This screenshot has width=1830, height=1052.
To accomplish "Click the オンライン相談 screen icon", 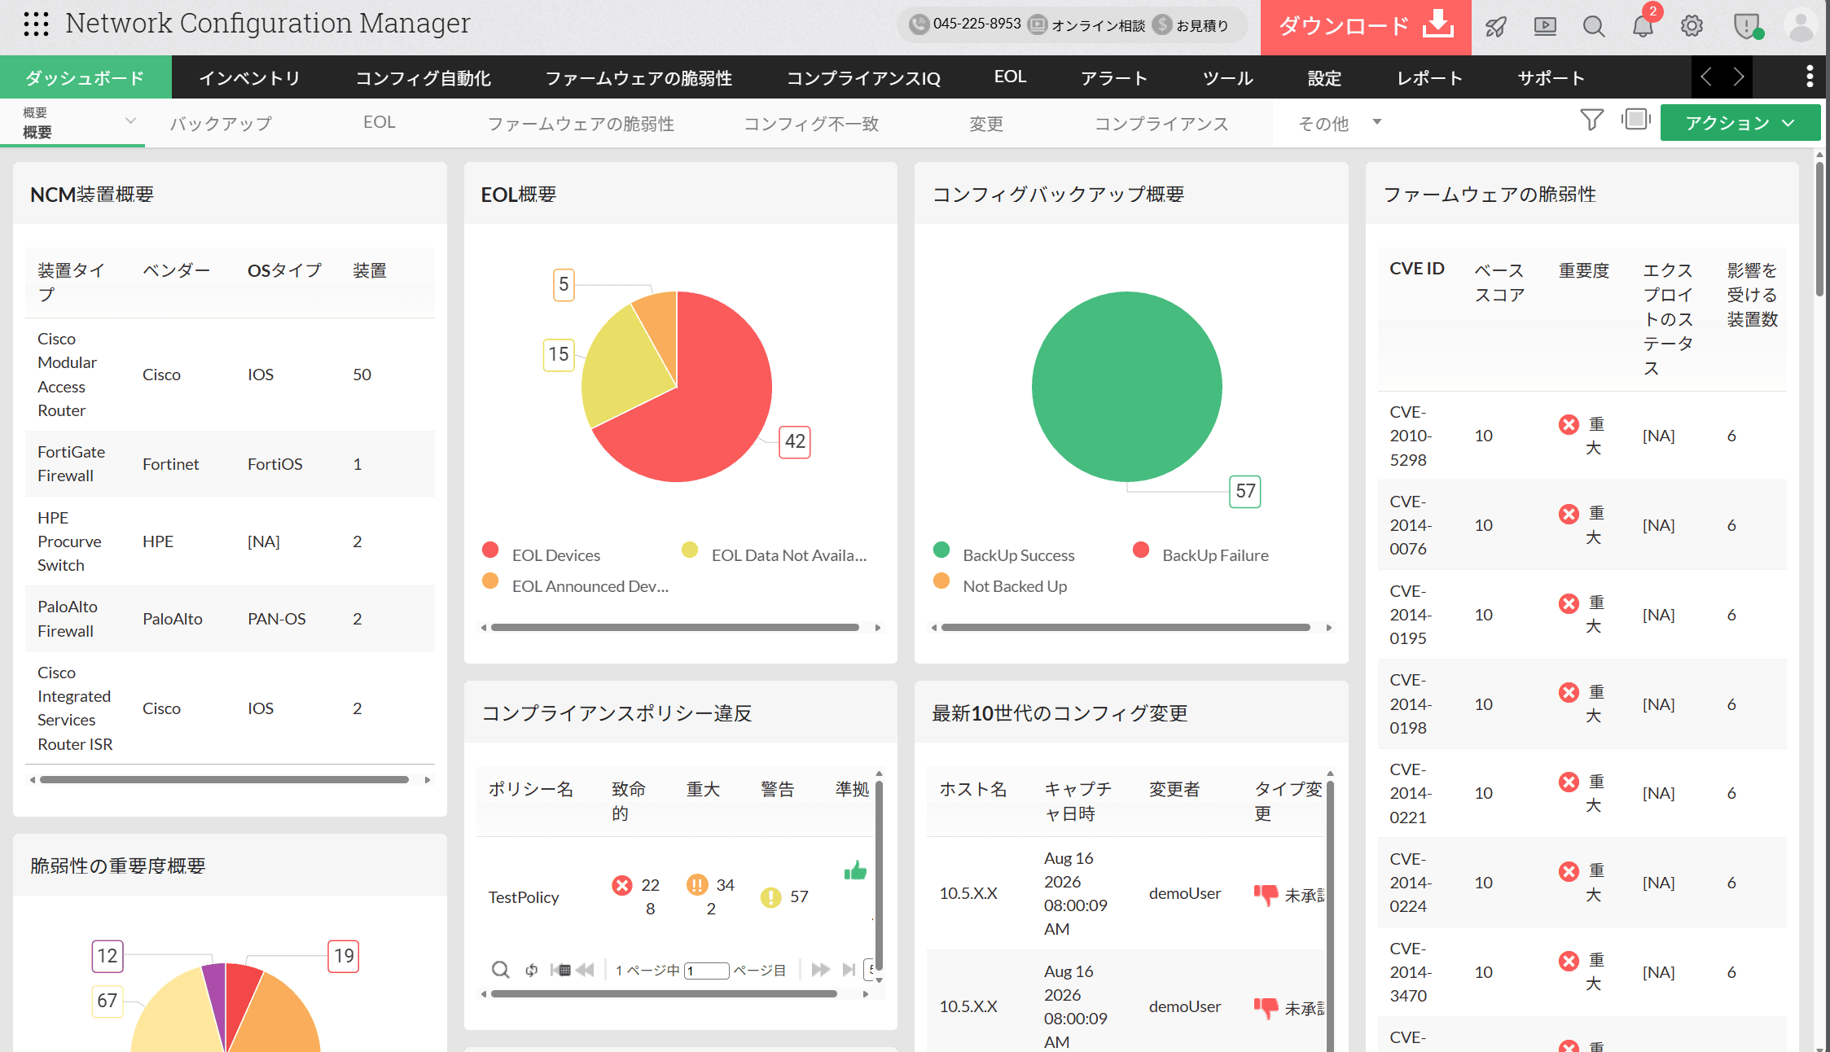I will click(x=1037, y=24).
